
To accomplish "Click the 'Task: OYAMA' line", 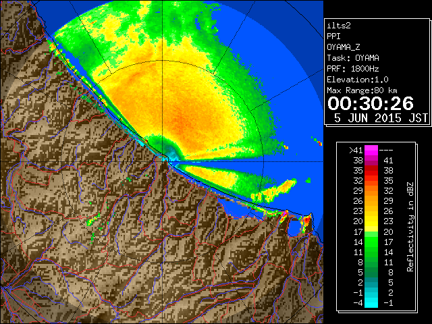I will coord(353,58).
